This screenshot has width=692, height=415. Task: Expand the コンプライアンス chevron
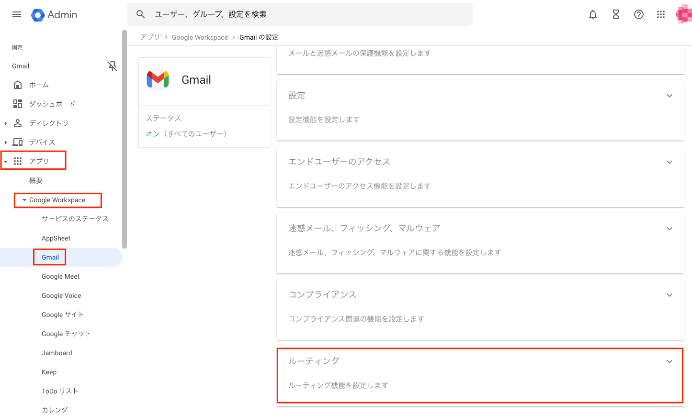(x=669, y=295)
